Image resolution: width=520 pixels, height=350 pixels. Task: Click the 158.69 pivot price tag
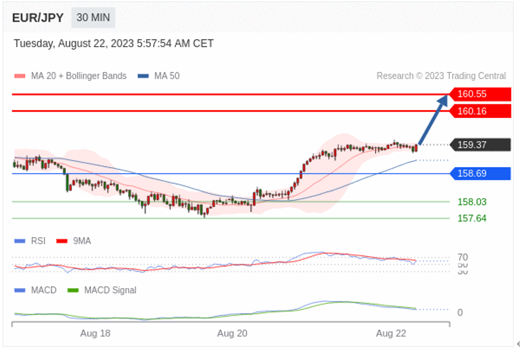(480, 173)
